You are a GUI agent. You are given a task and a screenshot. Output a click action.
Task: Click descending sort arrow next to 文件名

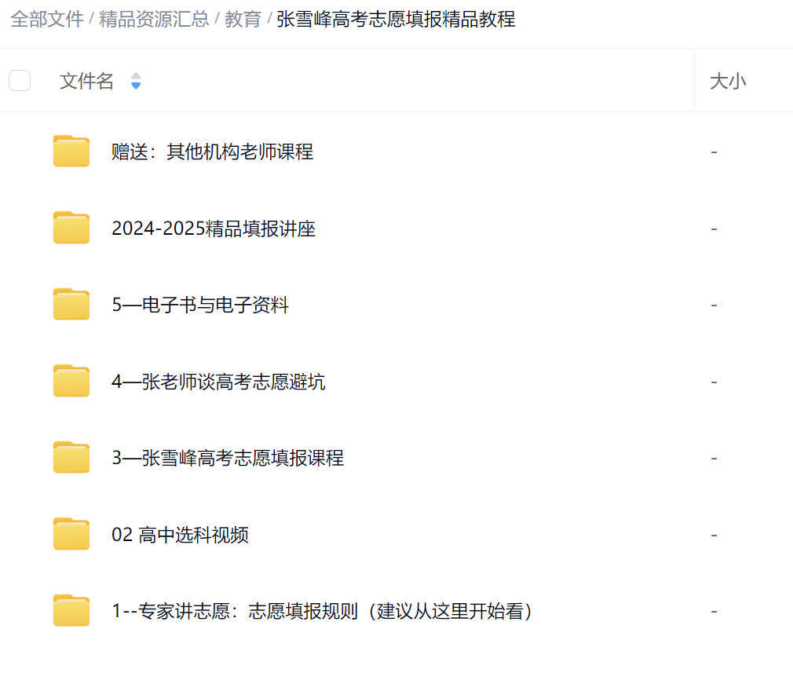(135, 85)
